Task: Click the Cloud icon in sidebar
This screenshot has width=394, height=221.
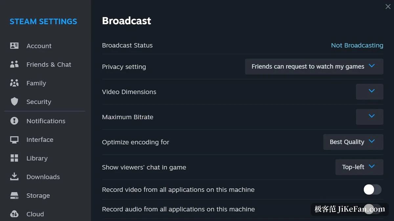Action: tap(14, 214)
